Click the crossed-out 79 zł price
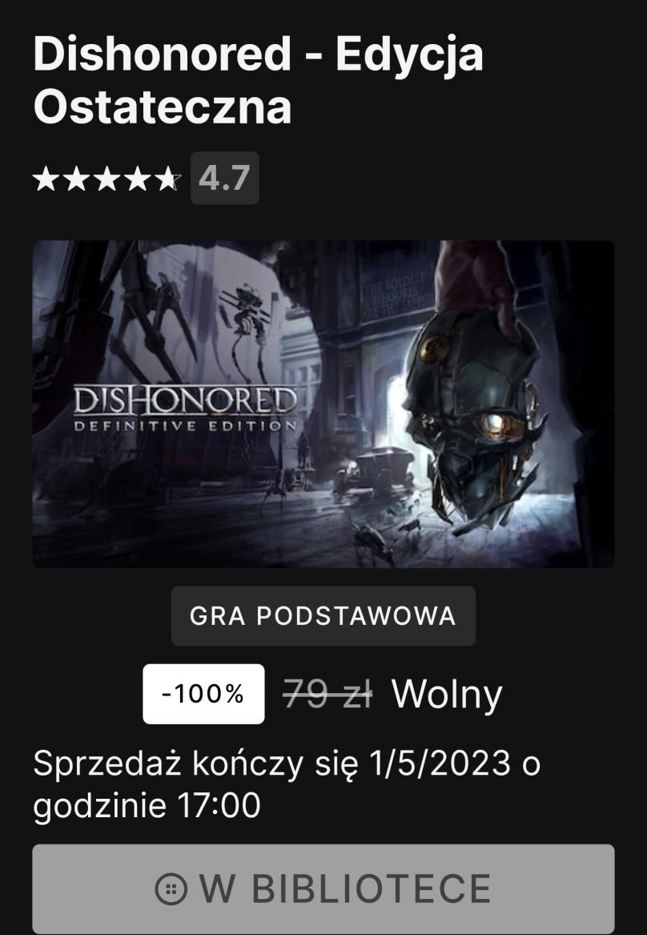 tap(328, 694)
